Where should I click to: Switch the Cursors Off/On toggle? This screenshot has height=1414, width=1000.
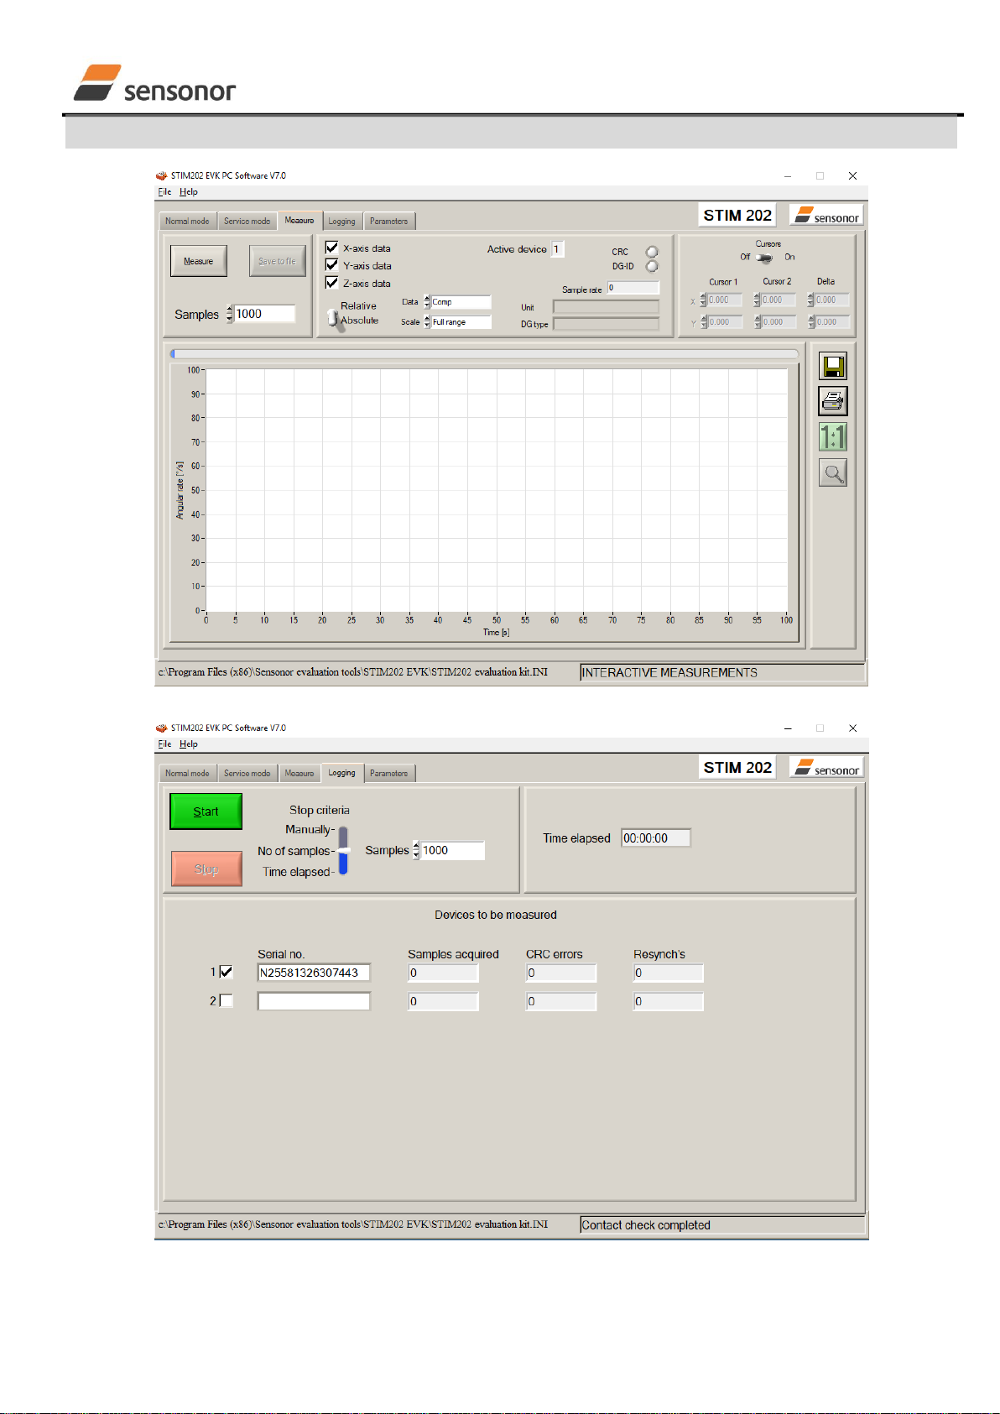click(x=763, y=258)
